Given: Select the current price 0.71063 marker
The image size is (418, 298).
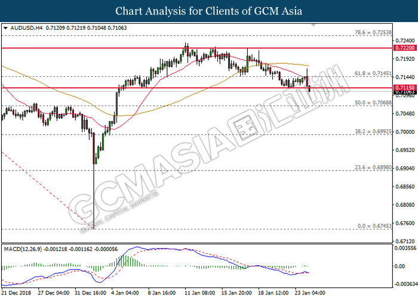Looking at the screenshot, I should point(405,92).
